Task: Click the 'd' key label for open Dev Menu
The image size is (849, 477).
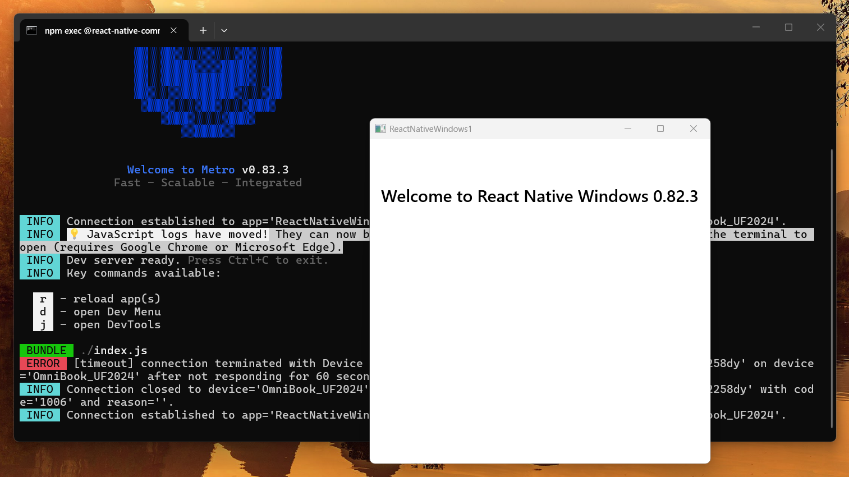Action: pyautogui.click(x=43, y=311)
